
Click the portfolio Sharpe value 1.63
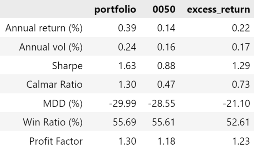126,66
